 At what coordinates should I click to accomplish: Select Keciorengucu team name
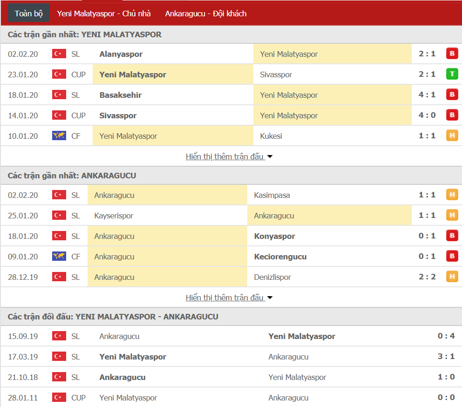point(280,257)
